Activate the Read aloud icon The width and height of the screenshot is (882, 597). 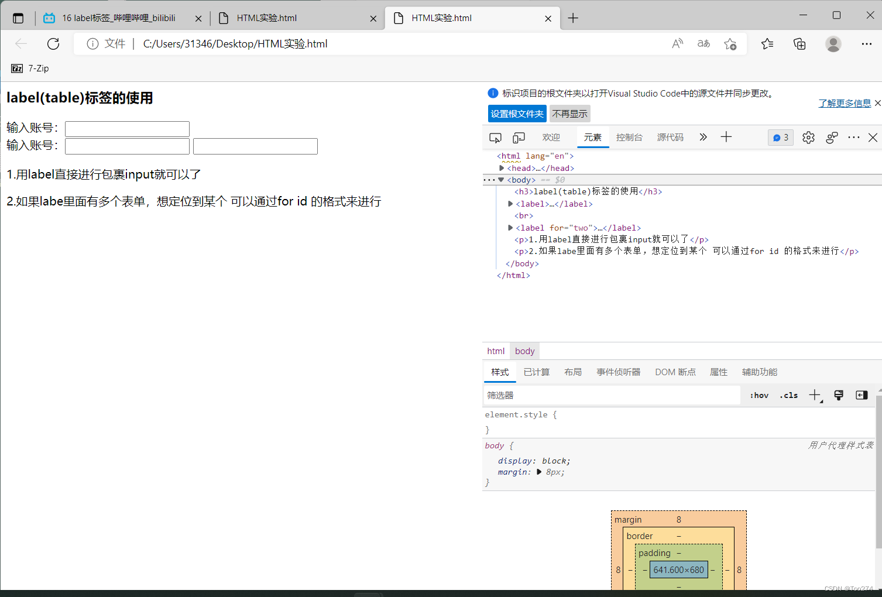point(677,44)
